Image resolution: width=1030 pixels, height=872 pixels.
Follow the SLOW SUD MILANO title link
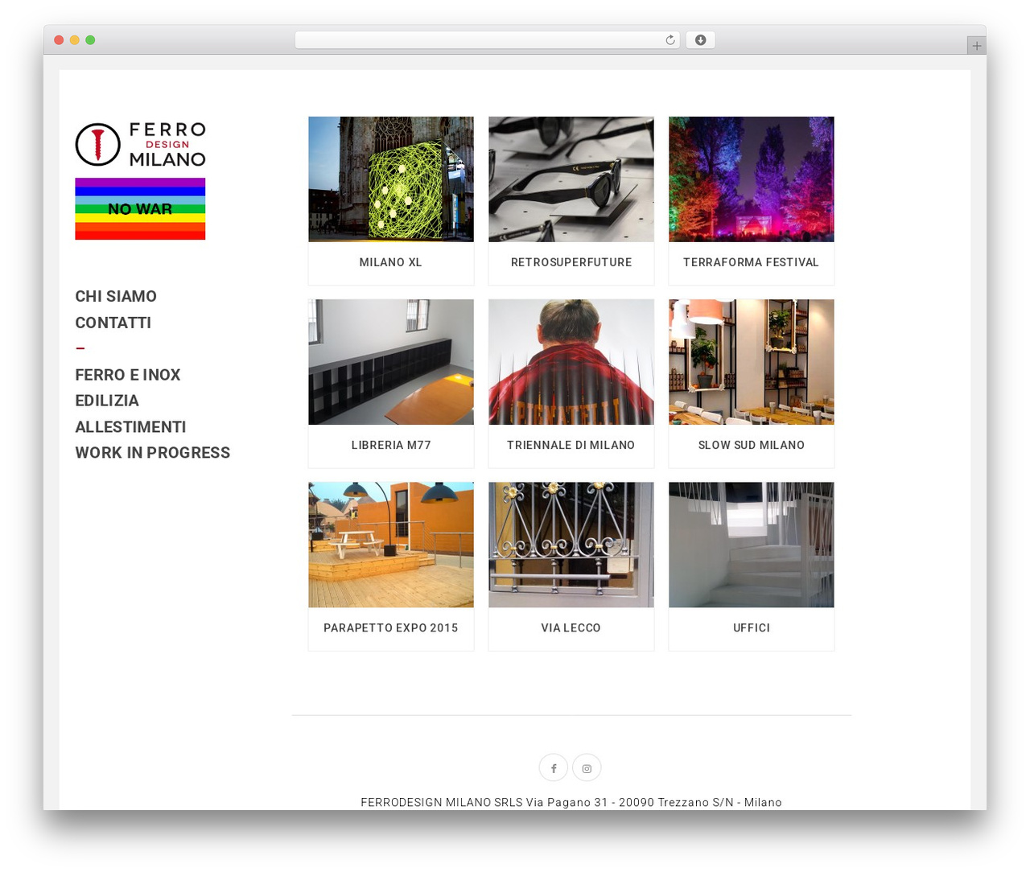pos(752,445)
